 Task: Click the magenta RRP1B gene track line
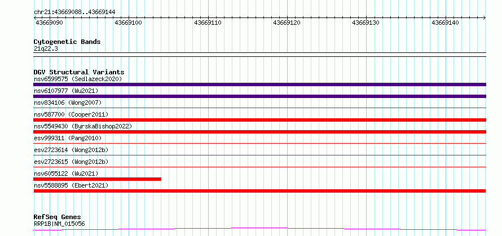259,229
